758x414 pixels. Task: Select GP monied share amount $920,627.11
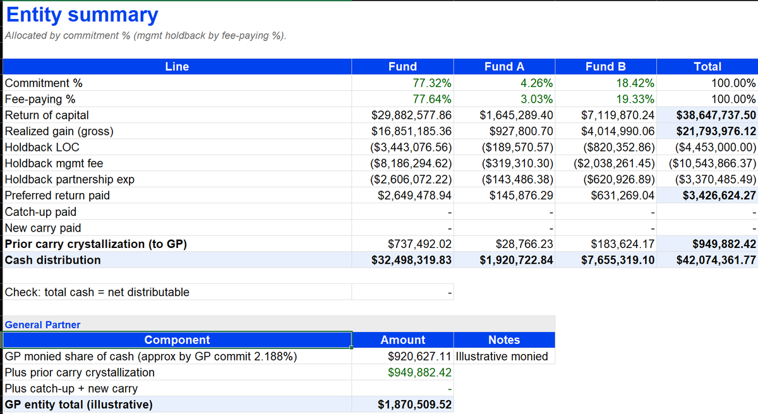(402, 357)
